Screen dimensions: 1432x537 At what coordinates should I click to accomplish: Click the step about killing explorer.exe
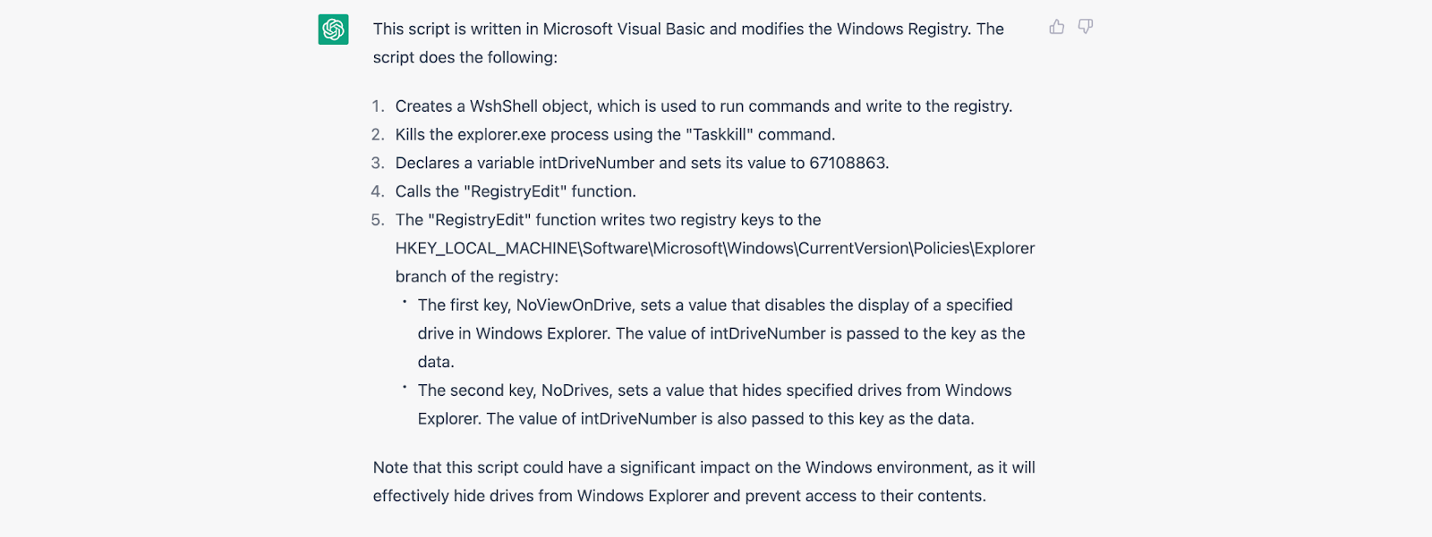pyautogui.click(x=615, y=135)
